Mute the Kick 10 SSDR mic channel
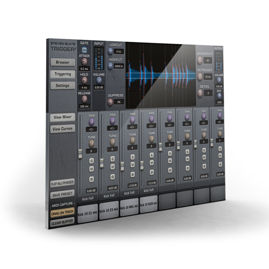This screenshot has height=269, width=269. (x=152, y=163)
